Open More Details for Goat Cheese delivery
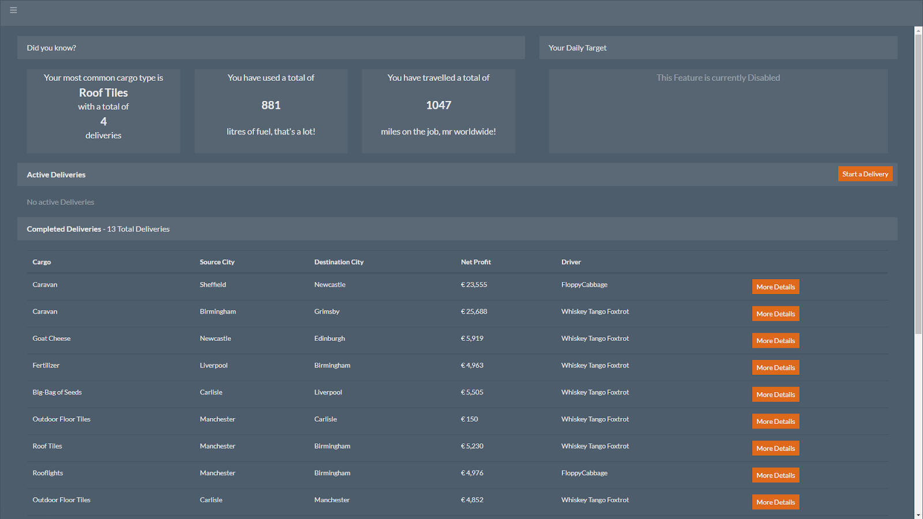This screenshot has width=923, height=519. pos(775,341)
